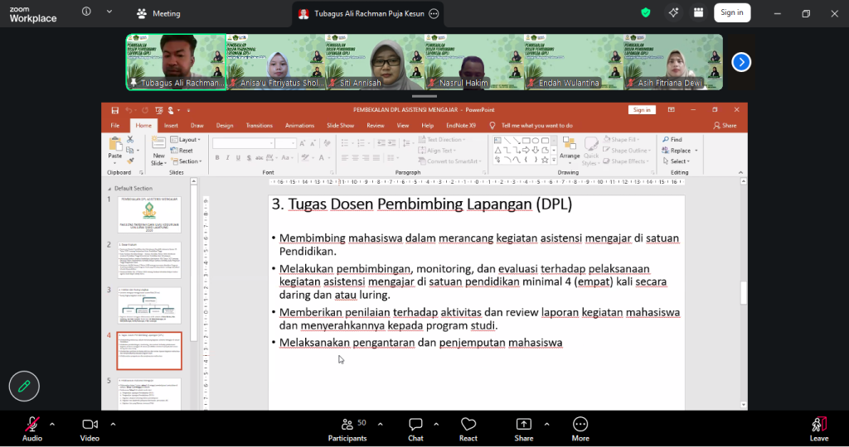Expand video settings arrow next to Video
This screenshot has width=849, height=447.
113,424
